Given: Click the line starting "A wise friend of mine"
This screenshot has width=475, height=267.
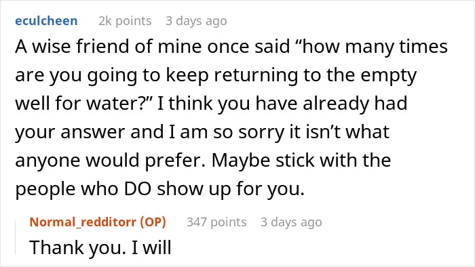Looking at the screenshot, I should point(231,47).
